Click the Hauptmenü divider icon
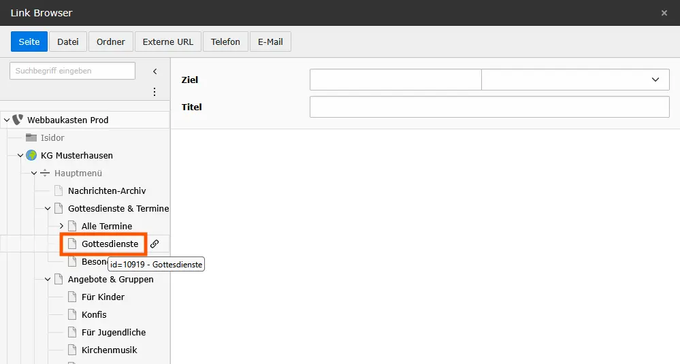 tap(45, 173)
